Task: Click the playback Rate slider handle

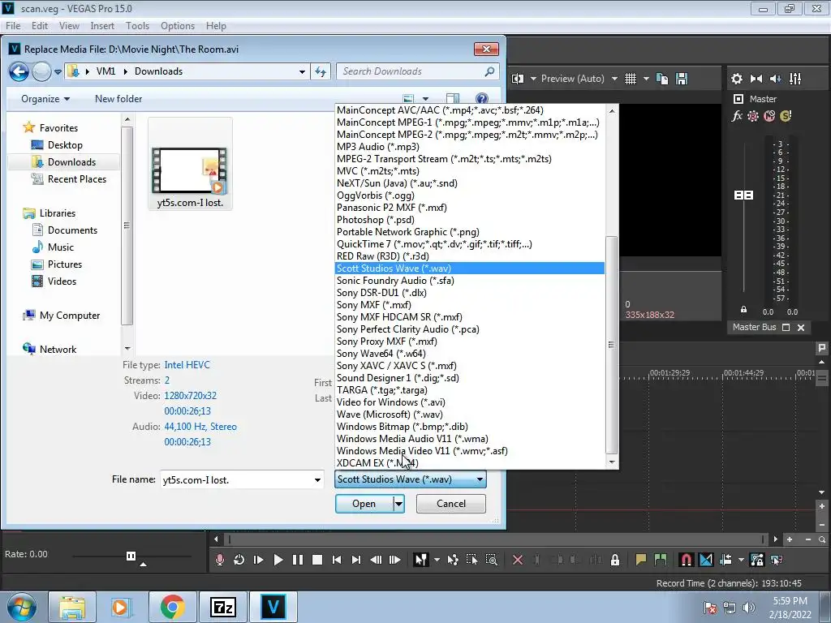Action: (131, 556)
